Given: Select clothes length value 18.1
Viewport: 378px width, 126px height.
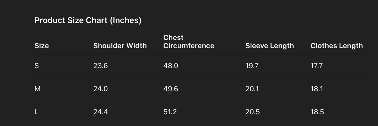Looking at the screenshot, I should pyautogui.click(x=317, y=89).
